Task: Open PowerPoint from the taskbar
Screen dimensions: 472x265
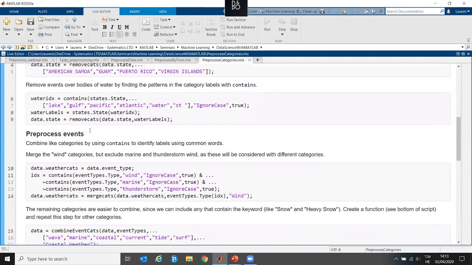Action: coord(235,259)
